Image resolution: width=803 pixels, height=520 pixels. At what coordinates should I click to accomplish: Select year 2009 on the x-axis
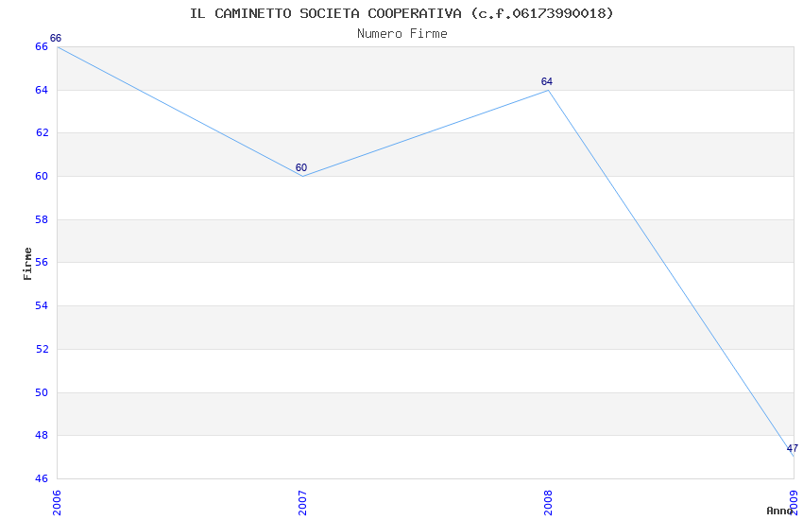(x=794, y=501)
